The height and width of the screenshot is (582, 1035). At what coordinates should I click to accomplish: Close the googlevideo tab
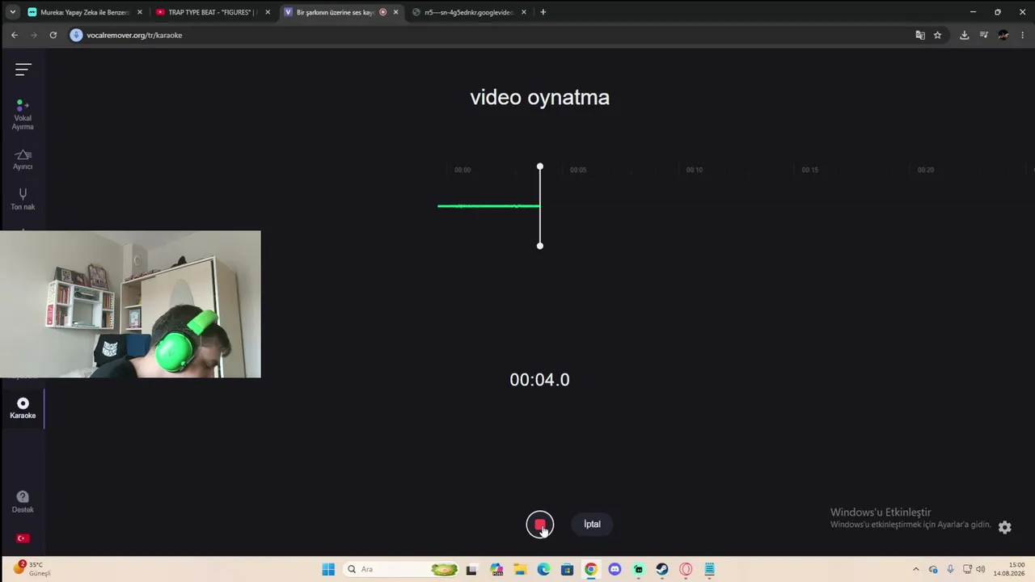[524, 12]
